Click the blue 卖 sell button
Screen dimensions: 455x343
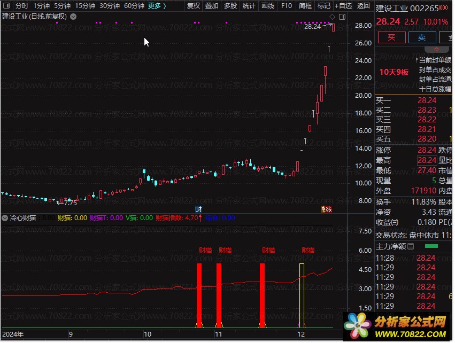pos(422,37)
